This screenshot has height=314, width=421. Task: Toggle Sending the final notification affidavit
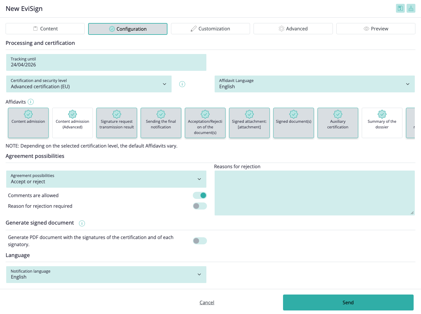(x=161, y=123)
